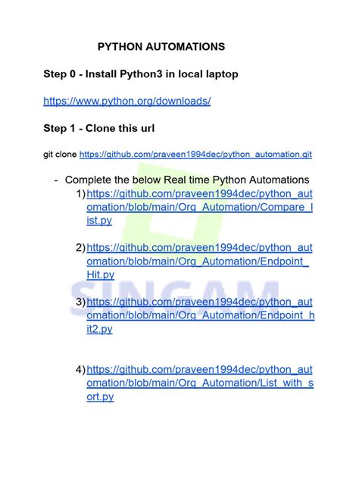Viewport: 359px width, 479px height.
Task: Click the 'Step 1 - Clone this url' heading
Action: tap(99, 128)
